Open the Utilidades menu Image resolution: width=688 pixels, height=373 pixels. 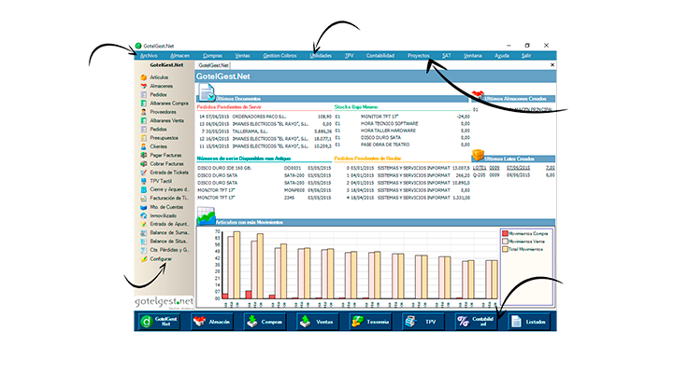tap(321, 56)
